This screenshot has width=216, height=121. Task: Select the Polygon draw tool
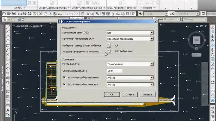point(8,41)
